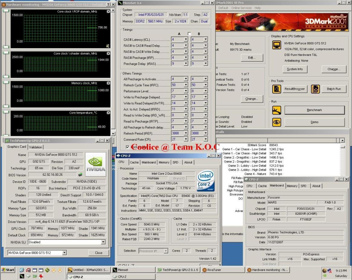This screenshot has height=280, width=352.
Task: Click the NVIDIA logo in GPU-Z
Action: coord(96,165)
